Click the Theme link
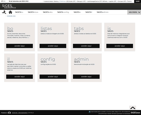Viewport: 141px width, 115px height. [x=129, y=1]
